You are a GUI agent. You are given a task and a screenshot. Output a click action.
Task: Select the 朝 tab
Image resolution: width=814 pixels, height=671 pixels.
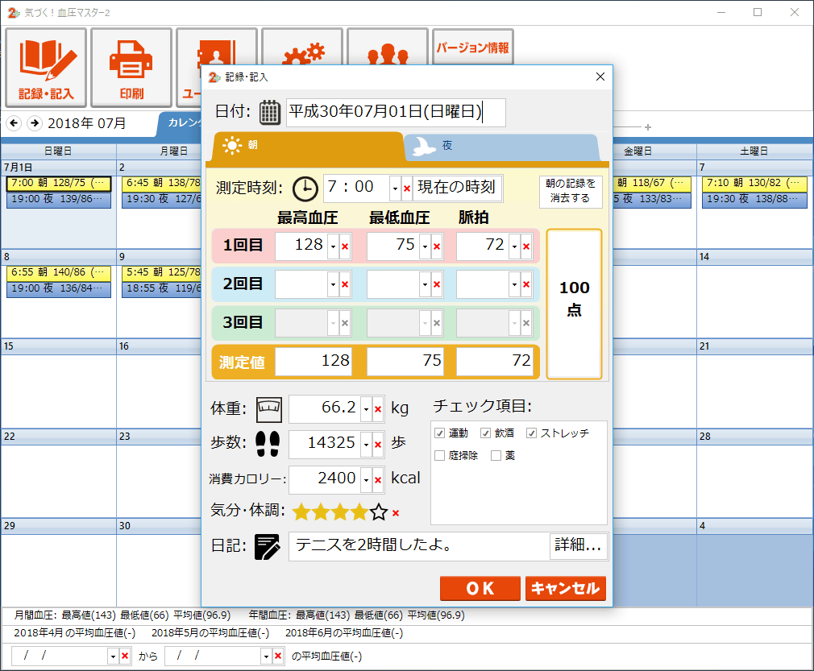tap(306, 146)
